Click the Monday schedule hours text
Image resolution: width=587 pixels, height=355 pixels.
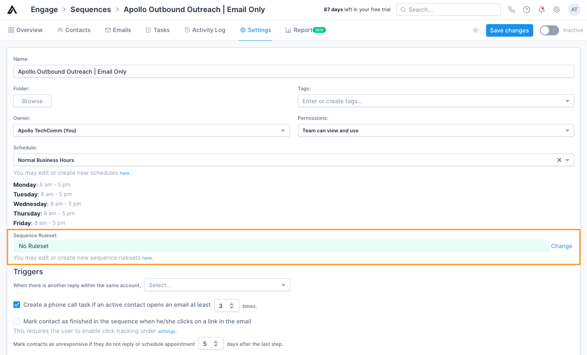tap(55, 185)
